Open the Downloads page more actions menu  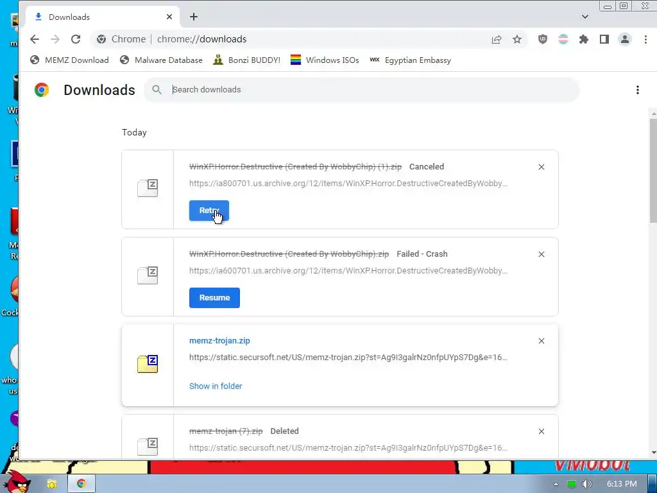637,90
